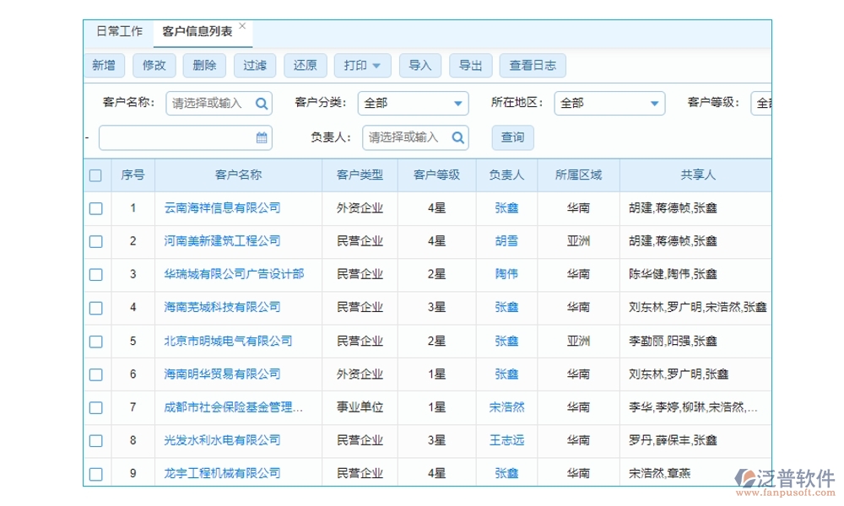Screen dimensions: 844x506
Task: Toggle the select-all checkbox in table header
Action: [x=95, y=175]
